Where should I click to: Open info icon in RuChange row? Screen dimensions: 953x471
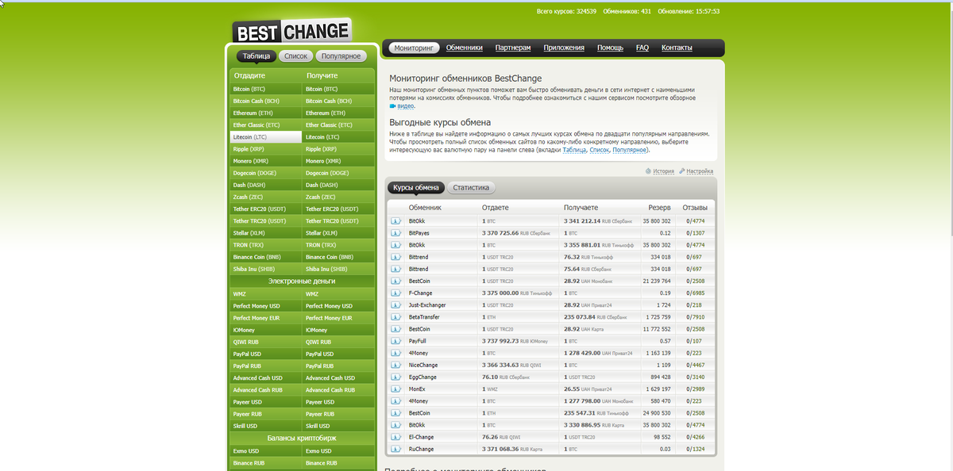point(395,449)
